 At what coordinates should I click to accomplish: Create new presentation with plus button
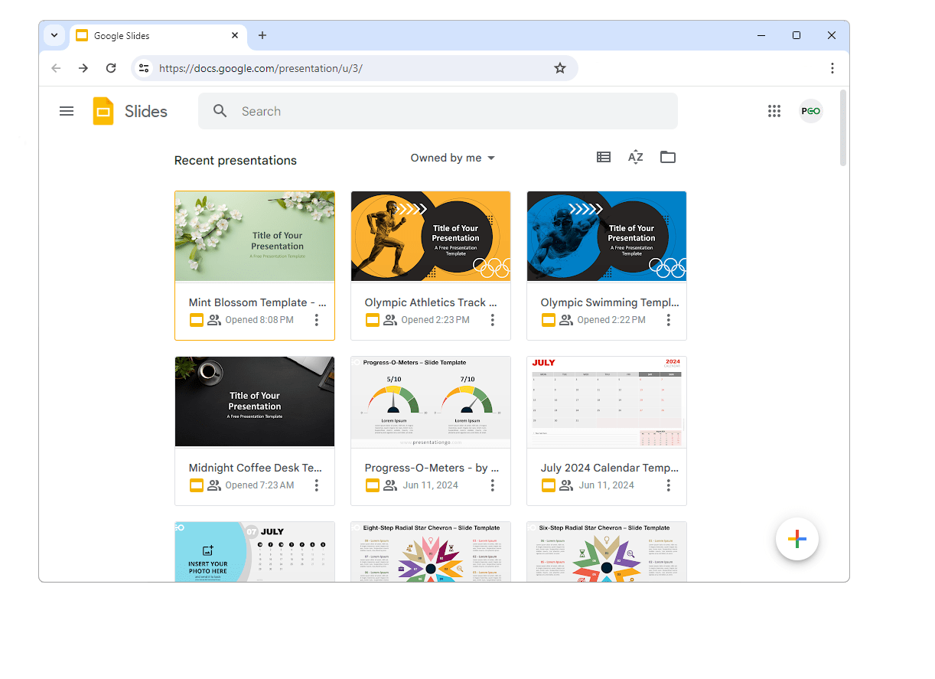[797, 539]
